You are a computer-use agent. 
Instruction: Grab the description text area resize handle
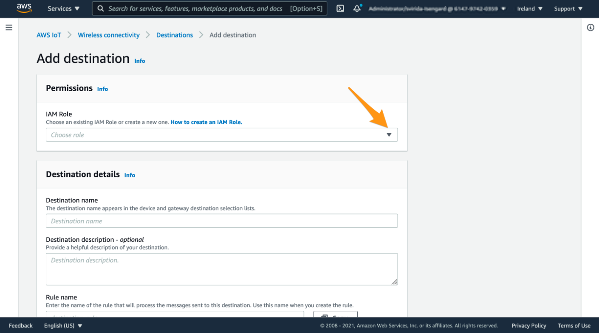pyautogui.click(x=394, y=282)
